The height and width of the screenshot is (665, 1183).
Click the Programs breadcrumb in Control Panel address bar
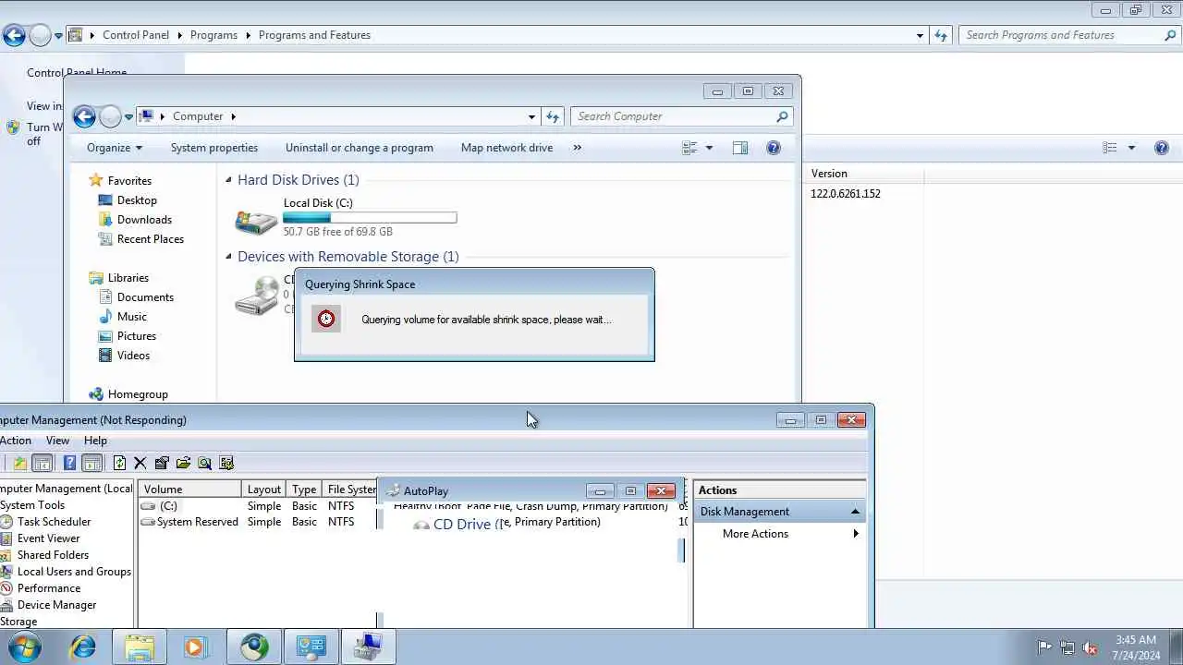tap(213, 35)
